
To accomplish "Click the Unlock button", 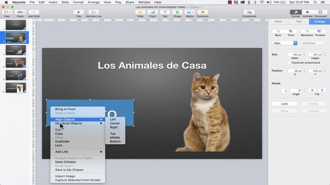I will [x=313, y=104].
